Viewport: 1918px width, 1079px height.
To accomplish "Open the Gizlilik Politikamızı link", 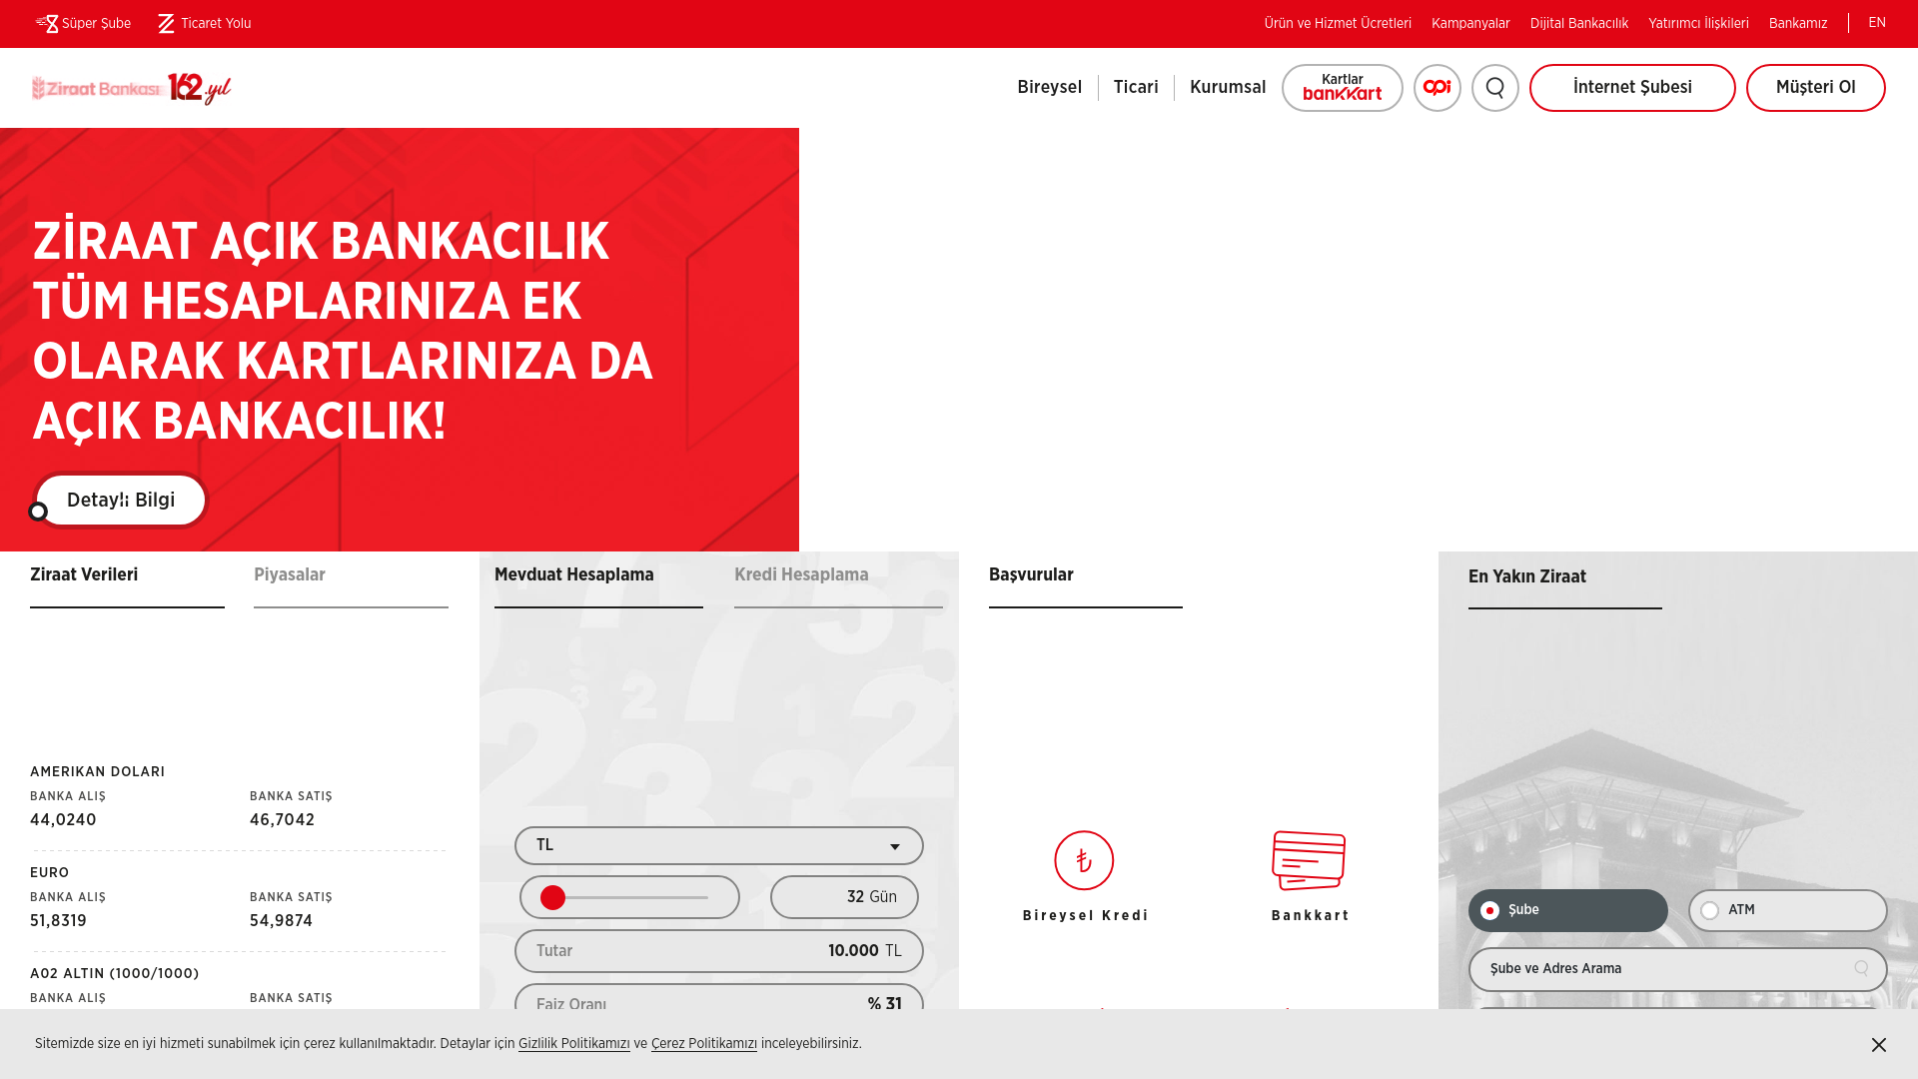I will click(x=573, y=1044).
